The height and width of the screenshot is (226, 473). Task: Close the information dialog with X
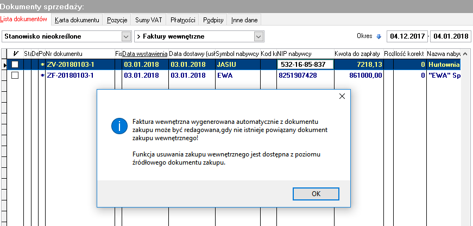click(x=342, y=96)
